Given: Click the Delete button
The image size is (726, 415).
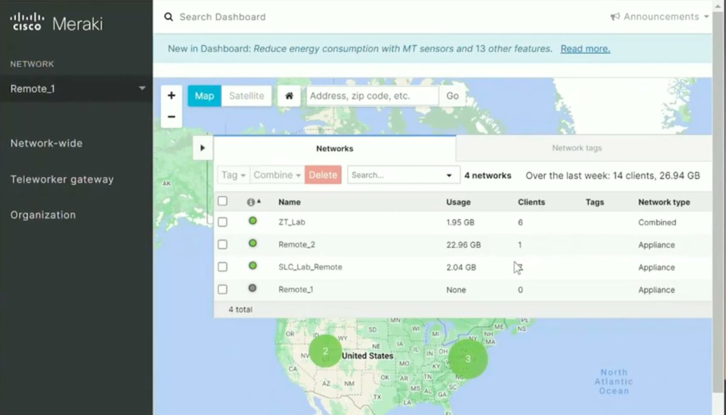Looking at the screenshot, I should pyautogui.click(x=323, y=175).
